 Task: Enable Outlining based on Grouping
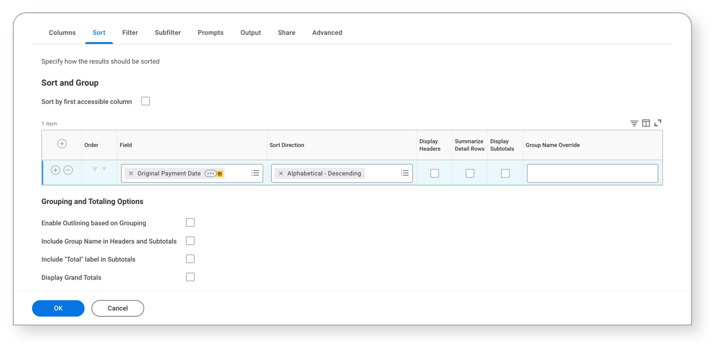click(x=190, y=223)
